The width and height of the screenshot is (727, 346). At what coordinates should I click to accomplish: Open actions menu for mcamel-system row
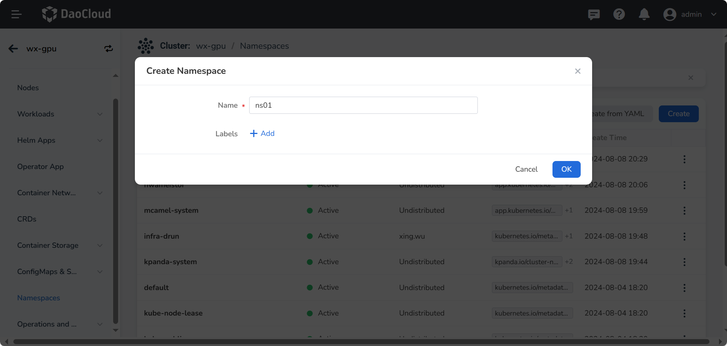pos(684,211)
